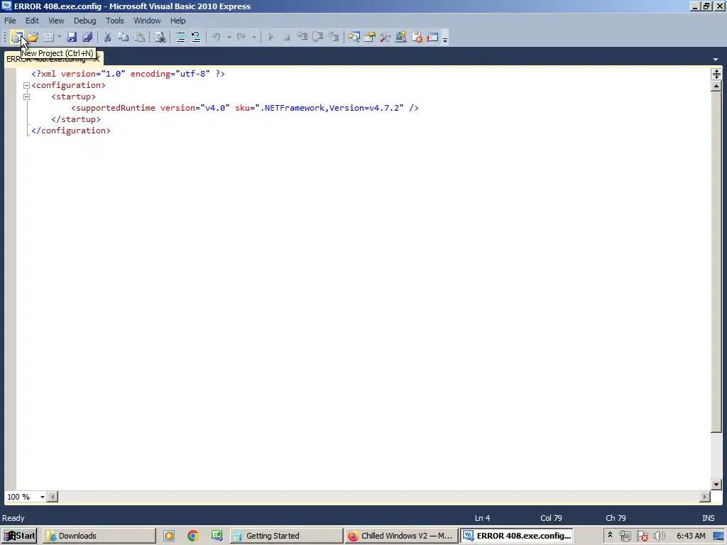Screen dimensions: 727x545
Task: Cut the selection with the scissors icon
Action: coord(108,37)
